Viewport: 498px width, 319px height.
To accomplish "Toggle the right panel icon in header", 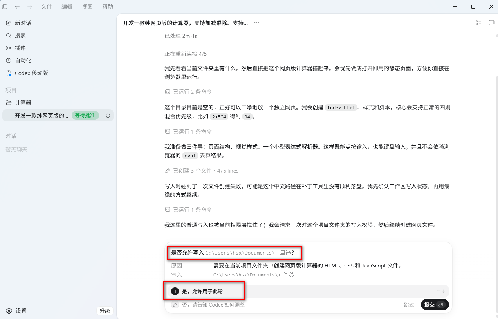I will [492, 23].
